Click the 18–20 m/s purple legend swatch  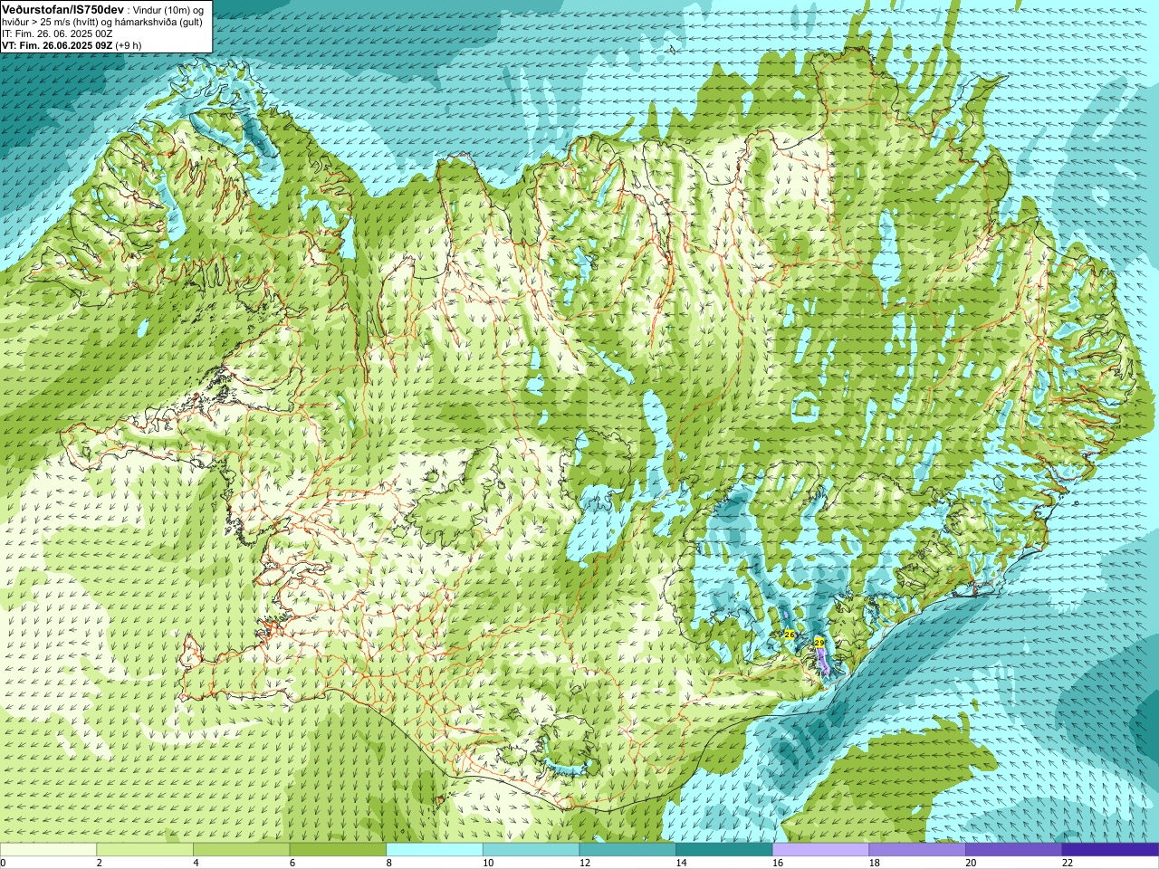click(916, 850)
